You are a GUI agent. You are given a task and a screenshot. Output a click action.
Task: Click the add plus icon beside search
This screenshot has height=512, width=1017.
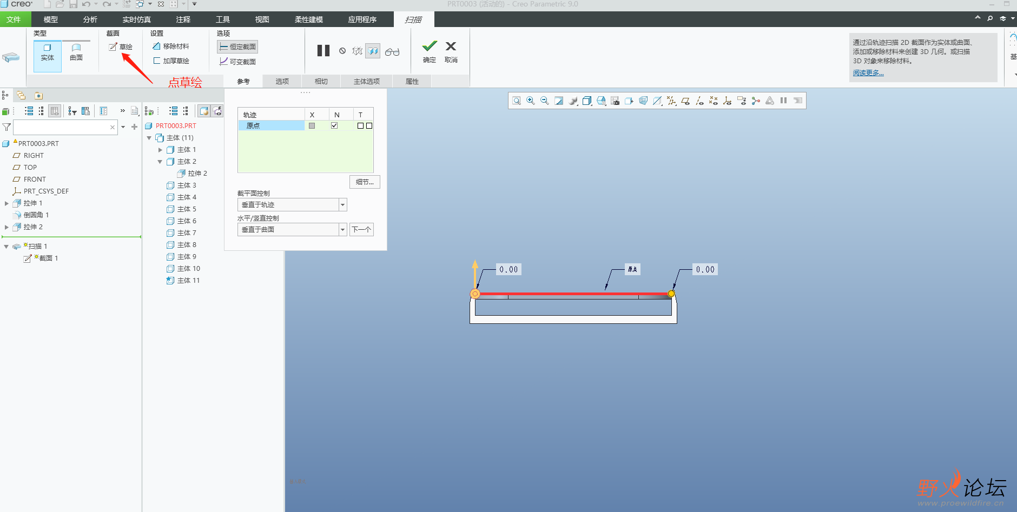point(134,127)
